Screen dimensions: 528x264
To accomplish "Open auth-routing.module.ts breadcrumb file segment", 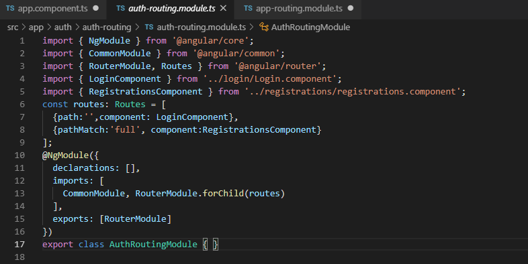I will tap(202, 27).
